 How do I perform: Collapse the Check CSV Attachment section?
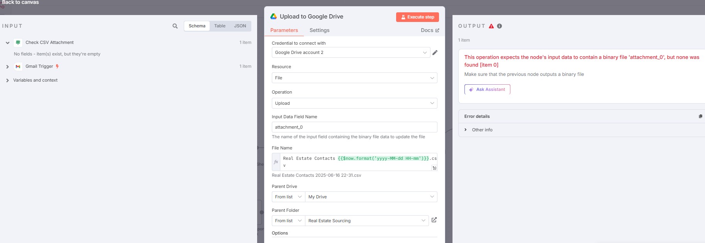[x=7, y=43]
